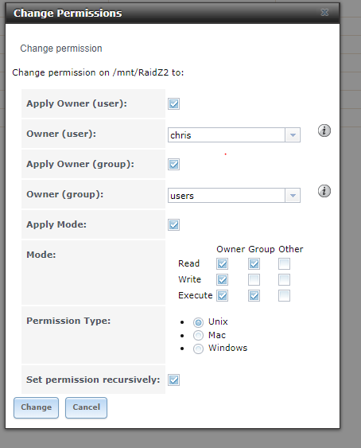Click the chris owner text field
Image resolution: width=361 pixels, height=448 pixels.
[227, 134]
